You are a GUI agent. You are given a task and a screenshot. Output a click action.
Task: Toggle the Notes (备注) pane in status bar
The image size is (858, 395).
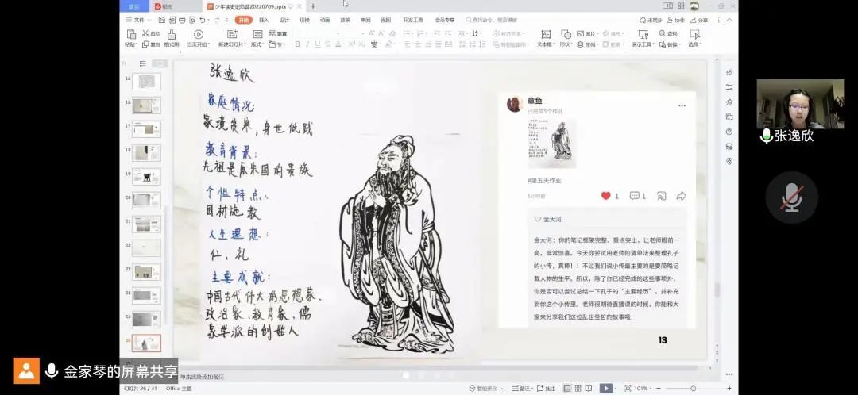(x=521, y=389)
